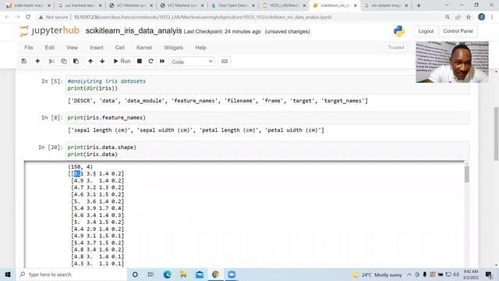Copy selected cells in the toolbar
This screenshot has height=281, width=499.
pyautogui.click(x=64, y=61)
